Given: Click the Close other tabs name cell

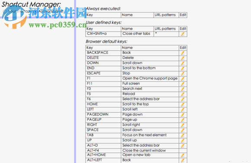Looking at the screenshot, I should click(137, 34).
